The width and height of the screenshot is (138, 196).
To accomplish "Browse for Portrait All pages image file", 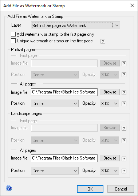I will point(110,92).
